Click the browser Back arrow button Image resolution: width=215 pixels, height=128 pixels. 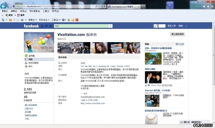click(x=3, y=6)
